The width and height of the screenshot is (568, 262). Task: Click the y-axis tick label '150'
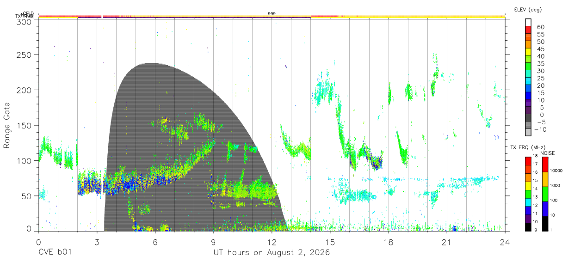pyautogui.click(x=24, y=125)
